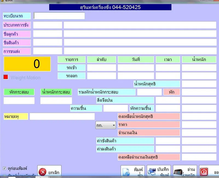This screenshot has width=219, height=178.
Task: Click the wide การขนส่ง transport description field
Action: [x=140, y=51]
